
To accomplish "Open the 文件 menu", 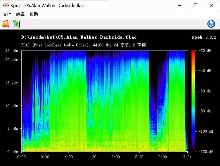I will click(x=7, y=14).
